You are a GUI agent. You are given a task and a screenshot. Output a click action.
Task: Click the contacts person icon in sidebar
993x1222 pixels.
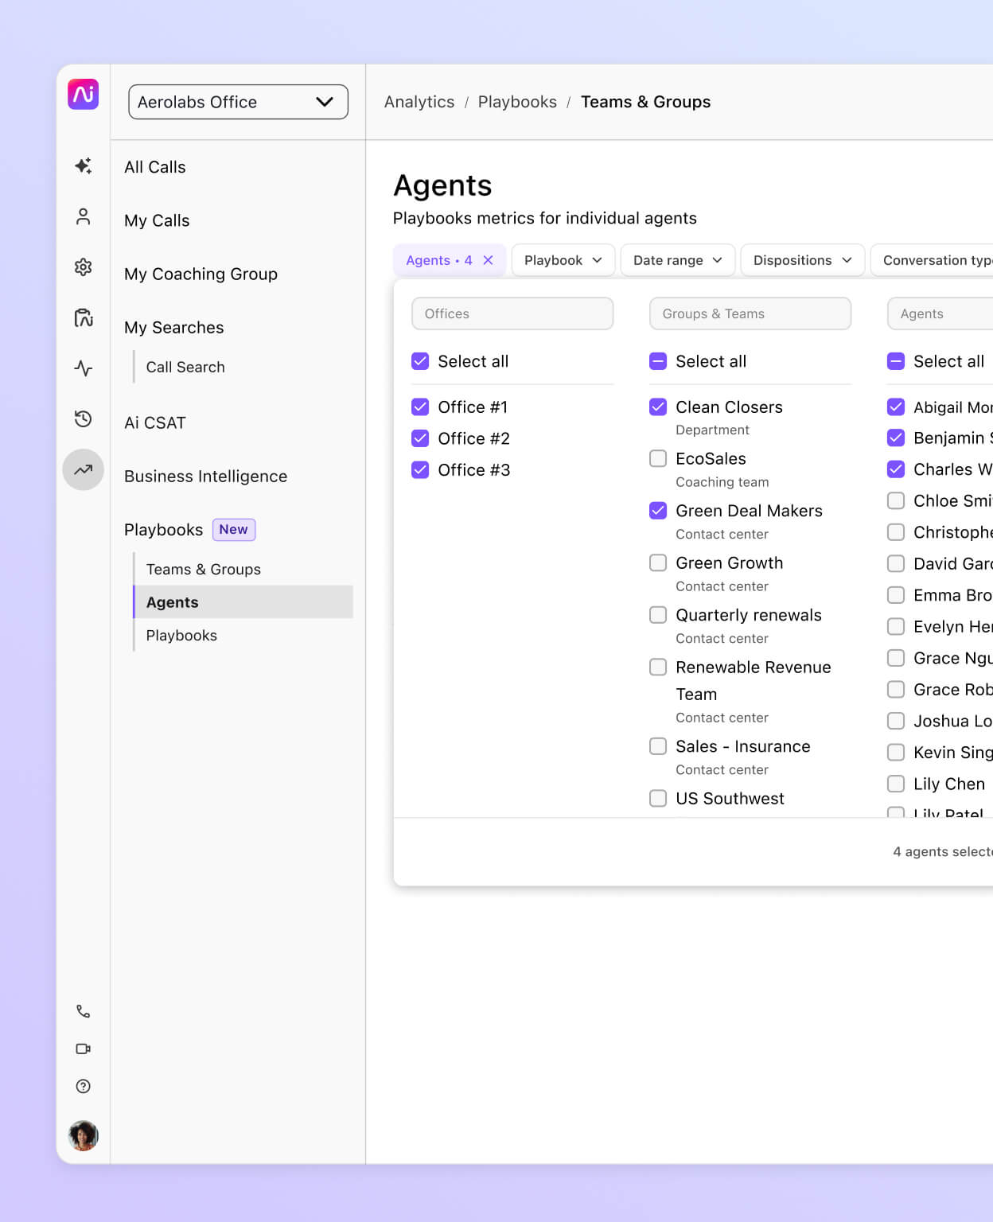click(x=83, y=216)
